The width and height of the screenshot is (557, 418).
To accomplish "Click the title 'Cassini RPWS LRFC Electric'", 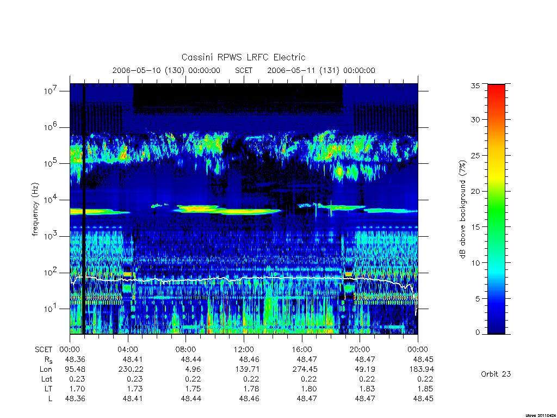I will (243, 57).
